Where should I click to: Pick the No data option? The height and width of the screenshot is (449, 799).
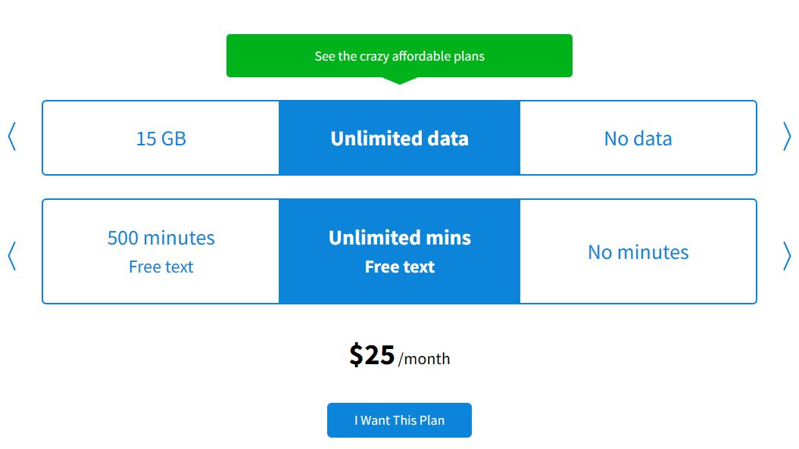[x=638, y=139]
